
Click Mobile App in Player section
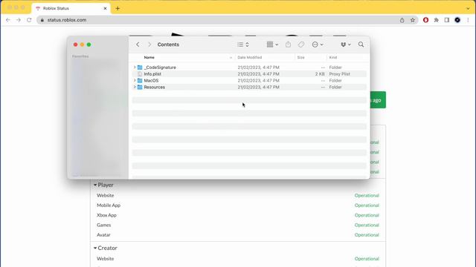click(109, 205)
